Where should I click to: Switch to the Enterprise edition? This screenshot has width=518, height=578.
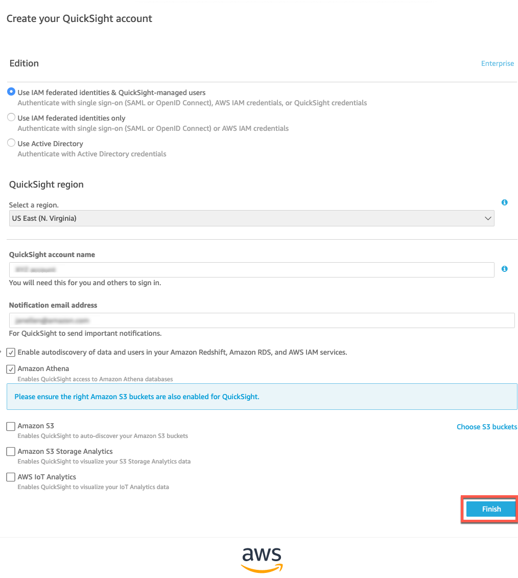pyautogui.click(x=497, y=63)
